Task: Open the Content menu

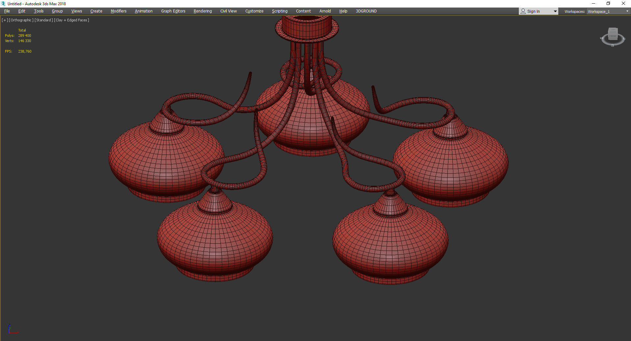Action: point(303,11)
